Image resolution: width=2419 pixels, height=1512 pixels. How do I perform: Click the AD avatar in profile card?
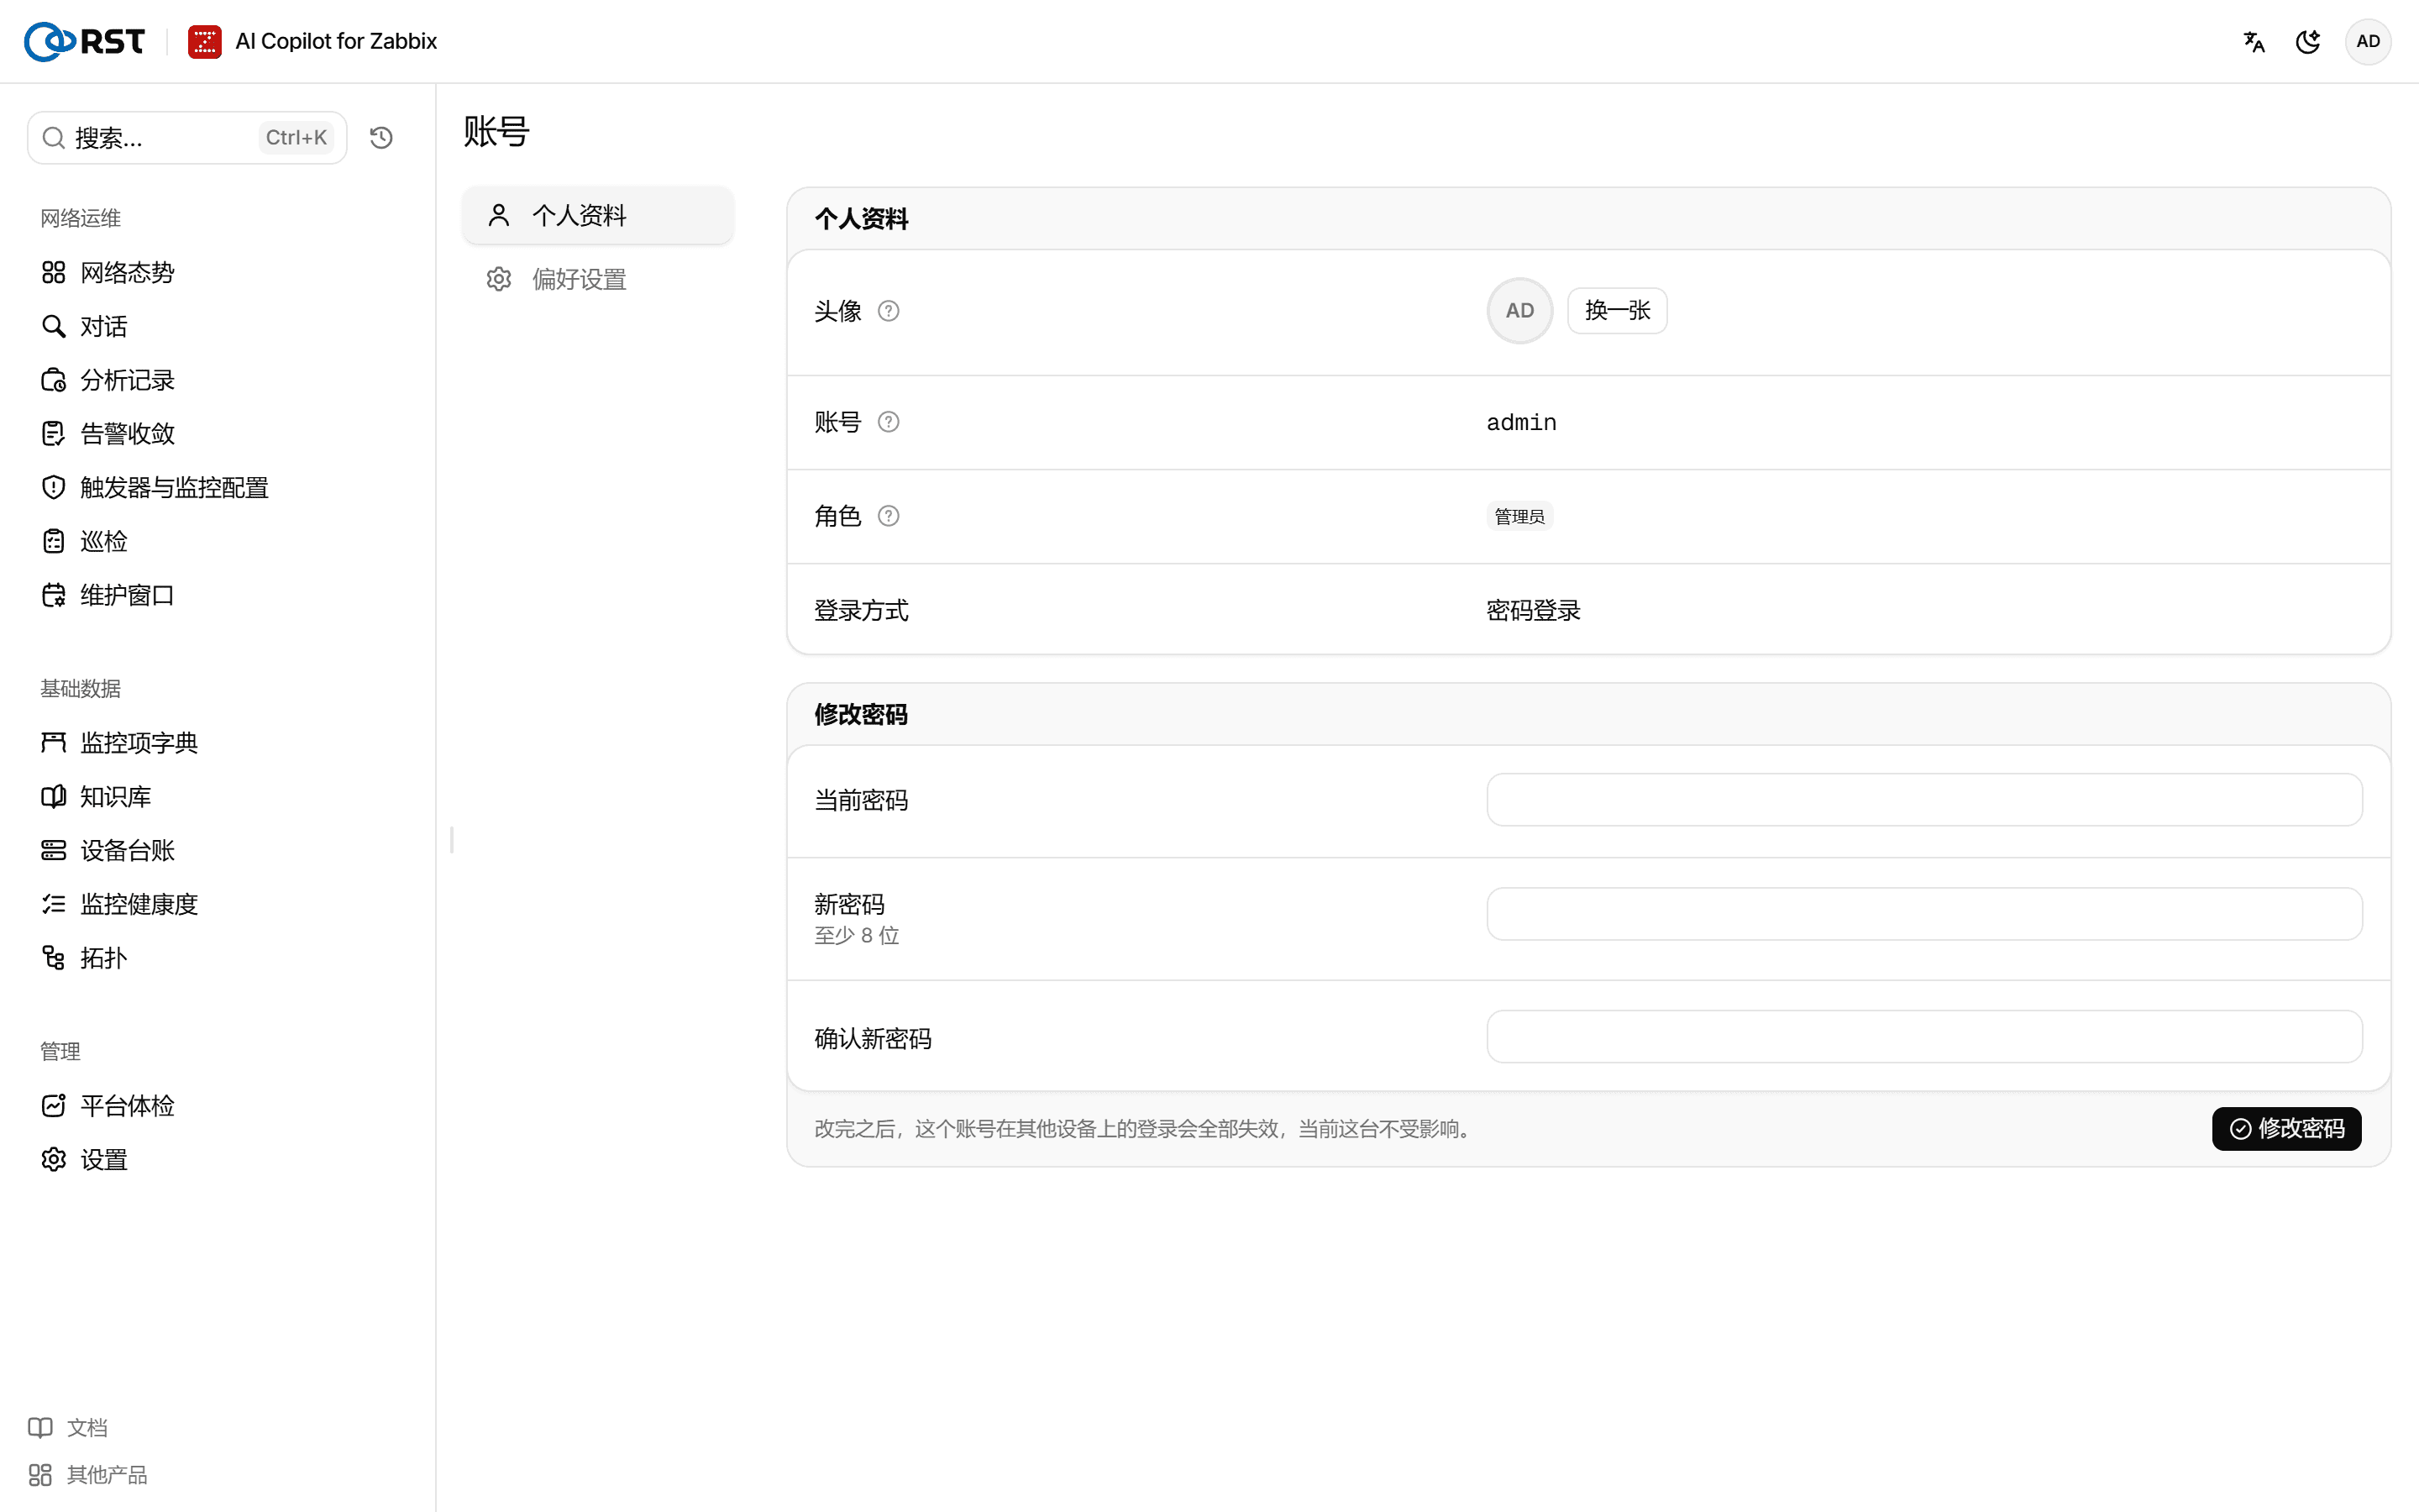point(1519,311)
